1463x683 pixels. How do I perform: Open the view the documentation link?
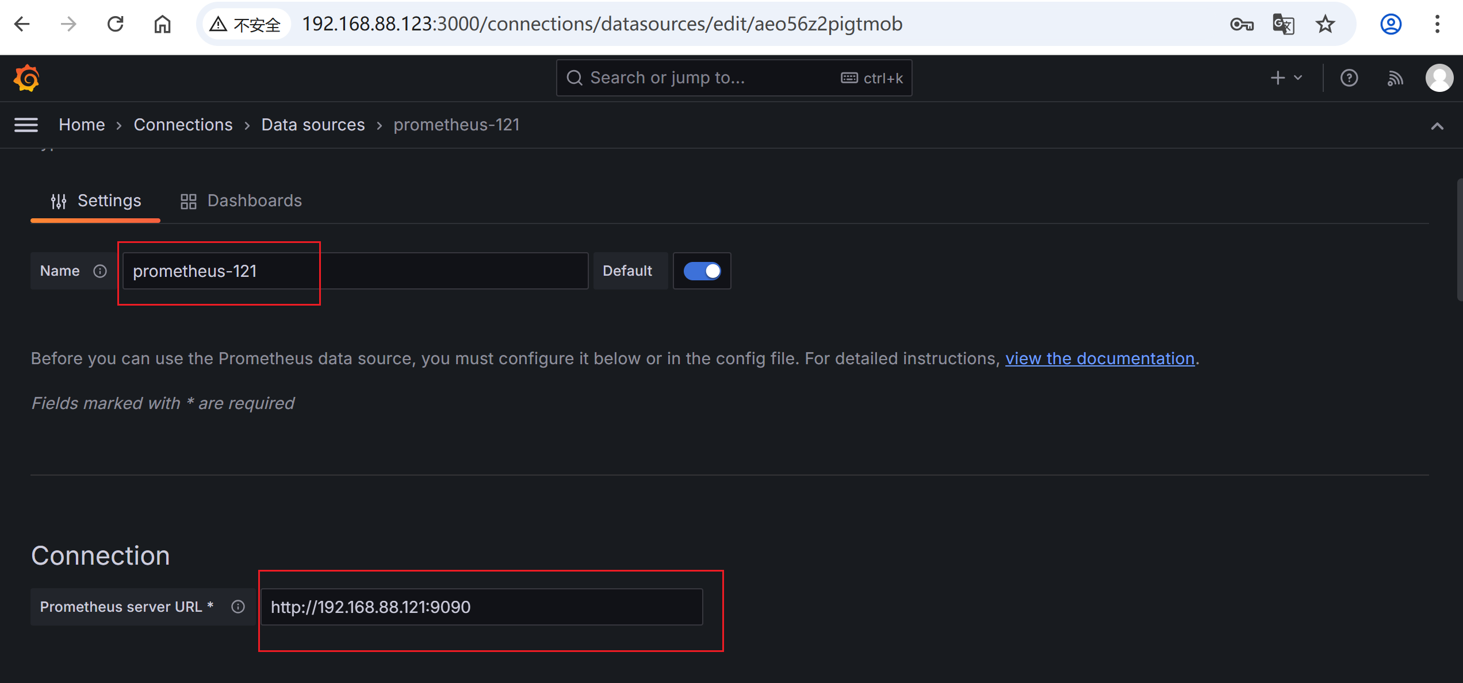pyautogui.click(x=1100, y=358)
